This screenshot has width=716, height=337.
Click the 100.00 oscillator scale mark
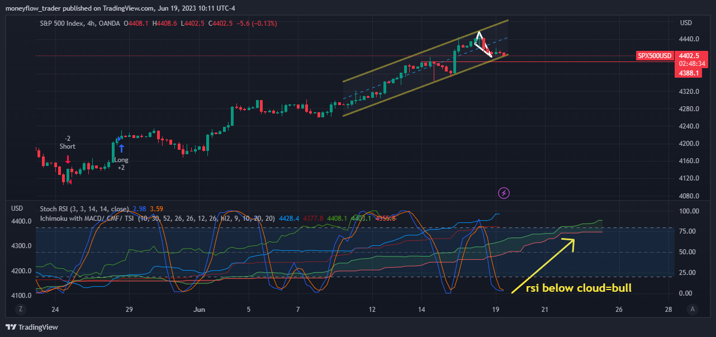[689, 211]
